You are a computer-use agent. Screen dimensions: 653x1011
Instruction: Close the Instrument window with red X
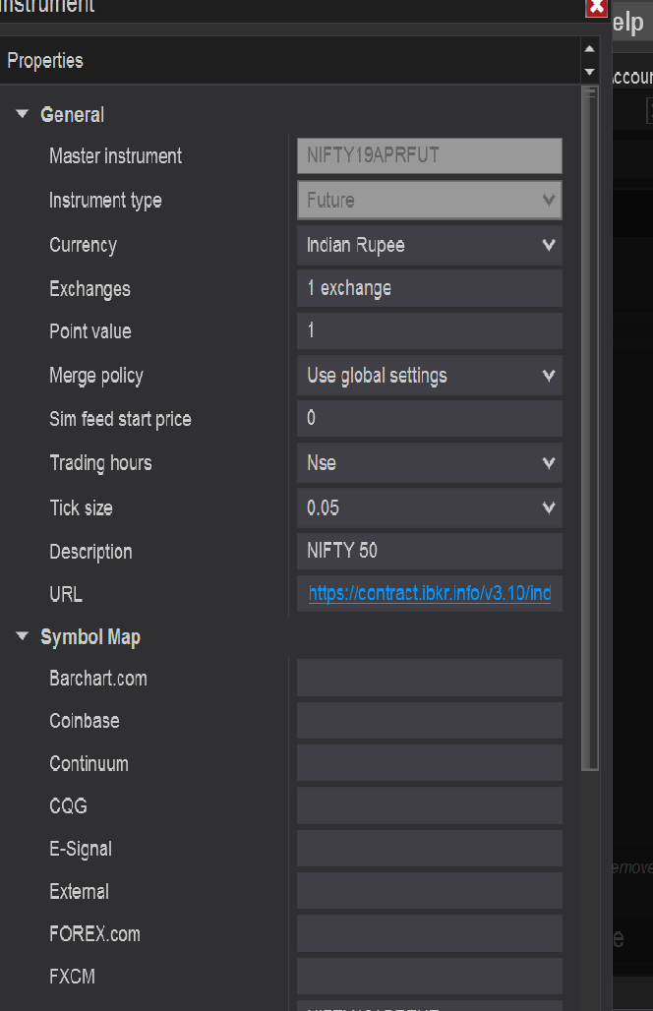(x=596, y=8)
